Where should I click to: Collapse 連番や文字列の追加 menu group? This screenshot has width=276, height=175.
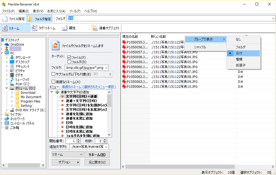tap(52, 92)
